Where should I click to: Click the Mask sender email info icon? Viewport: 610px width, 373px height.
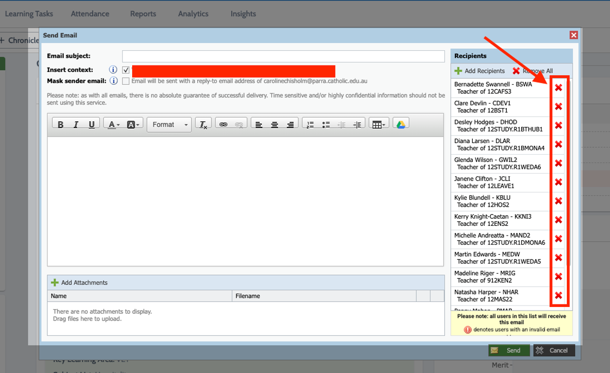point(113,81)
